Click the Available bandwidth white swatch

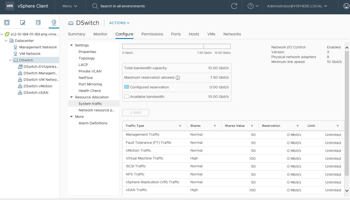(x=127, y=96)
